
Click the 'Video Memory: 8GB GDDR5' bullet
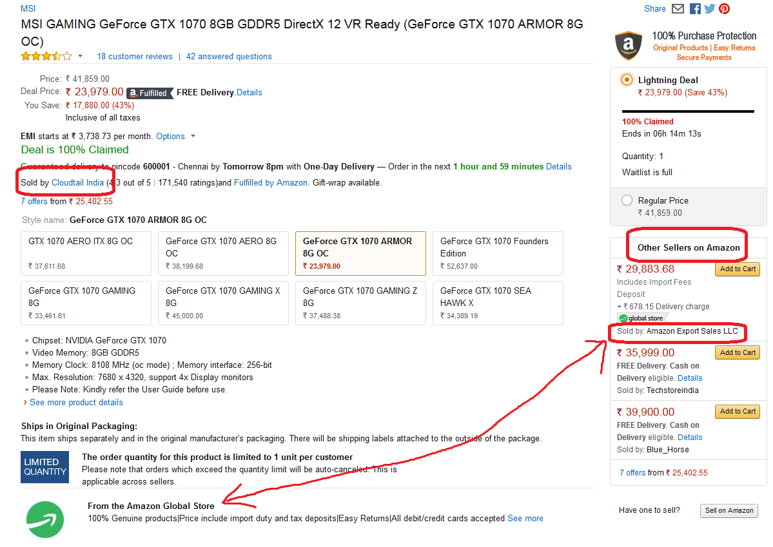point(85,352)
